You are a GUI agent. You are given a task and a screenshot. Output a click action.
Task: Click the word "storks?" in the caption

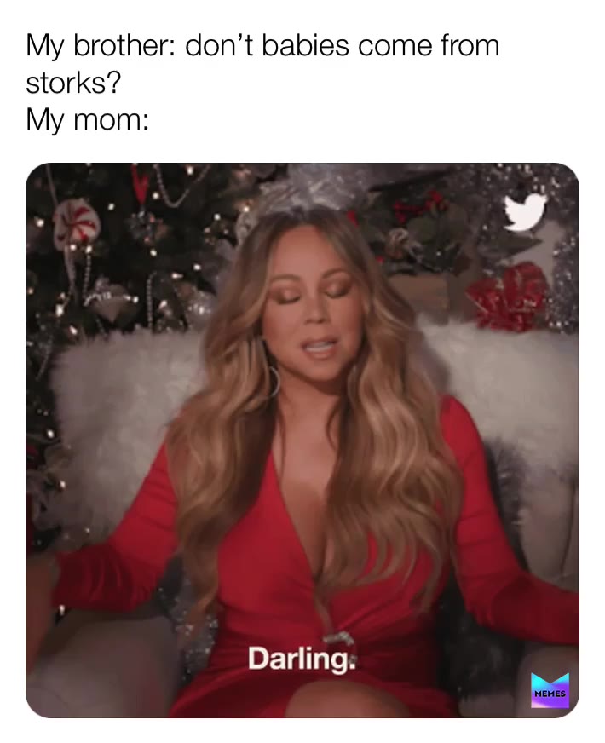tap(73, 83)
